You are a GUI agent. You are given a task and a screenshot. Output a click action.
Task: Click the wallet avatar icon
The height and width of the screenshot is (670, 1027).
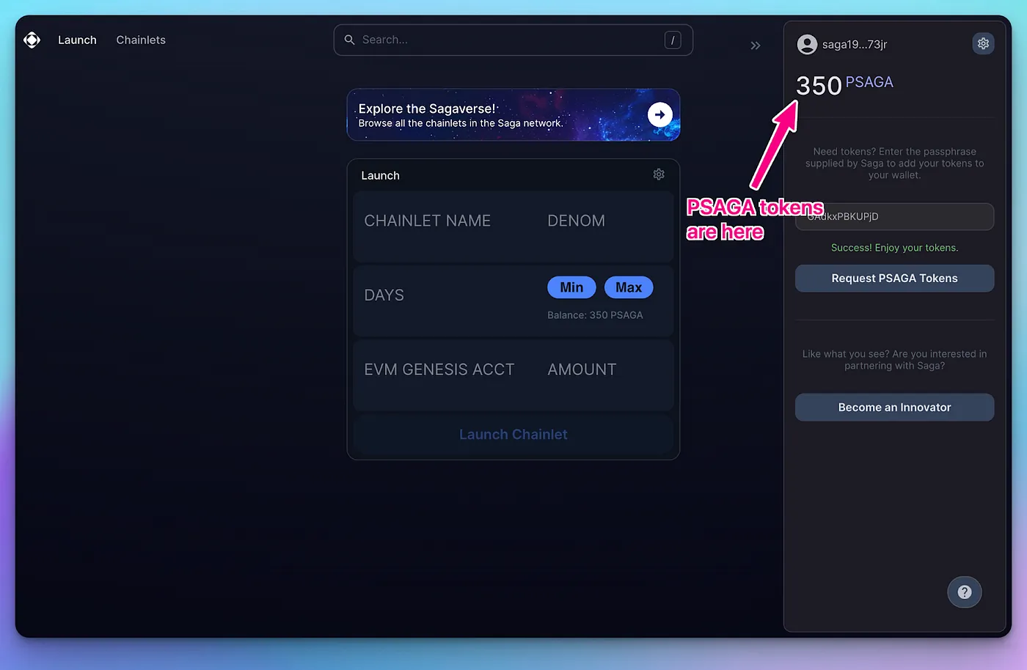(807, 45)
